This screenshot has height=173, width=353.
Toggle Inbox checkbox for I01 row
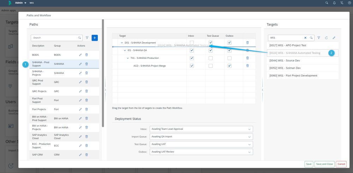[192, 50]
